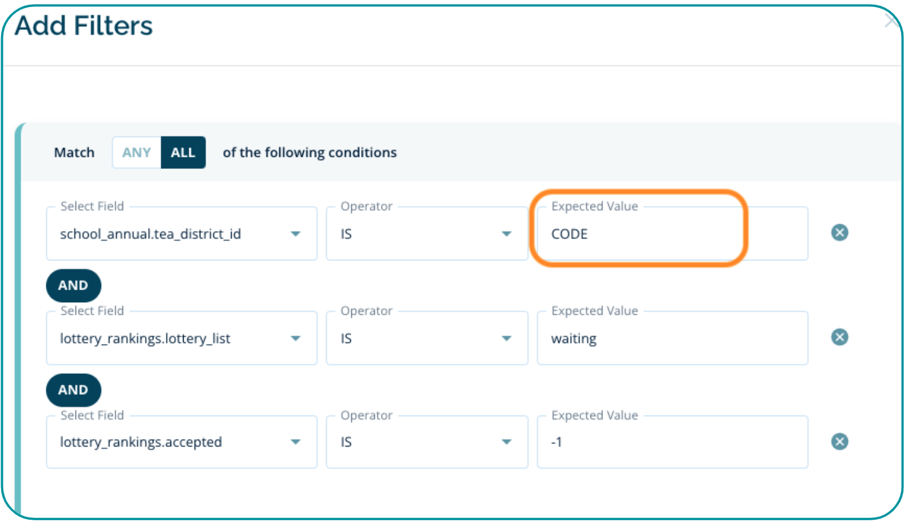Click the Add Filters heading

click(84, 26)
